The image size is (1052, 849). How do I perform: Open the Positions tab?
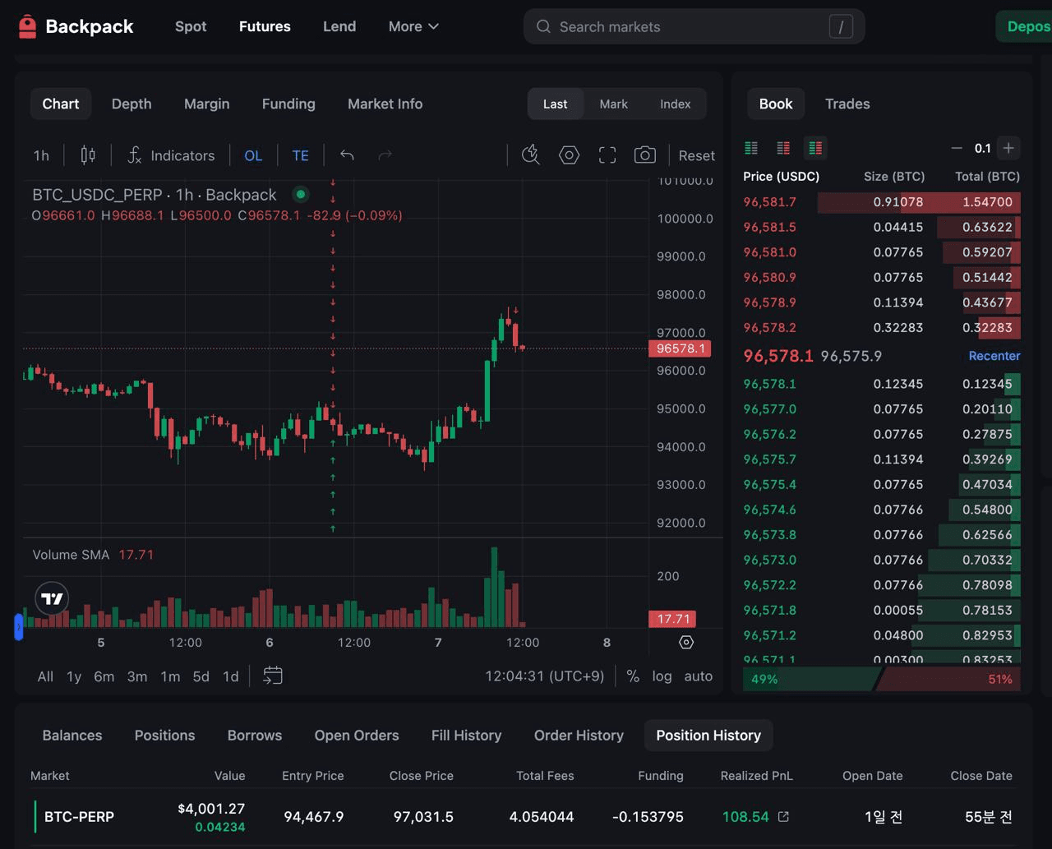(x=164, y=735)
